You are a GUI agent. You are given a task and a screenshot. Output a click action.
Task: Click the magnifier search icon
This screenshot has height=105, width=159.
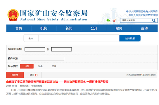[154, 20]
